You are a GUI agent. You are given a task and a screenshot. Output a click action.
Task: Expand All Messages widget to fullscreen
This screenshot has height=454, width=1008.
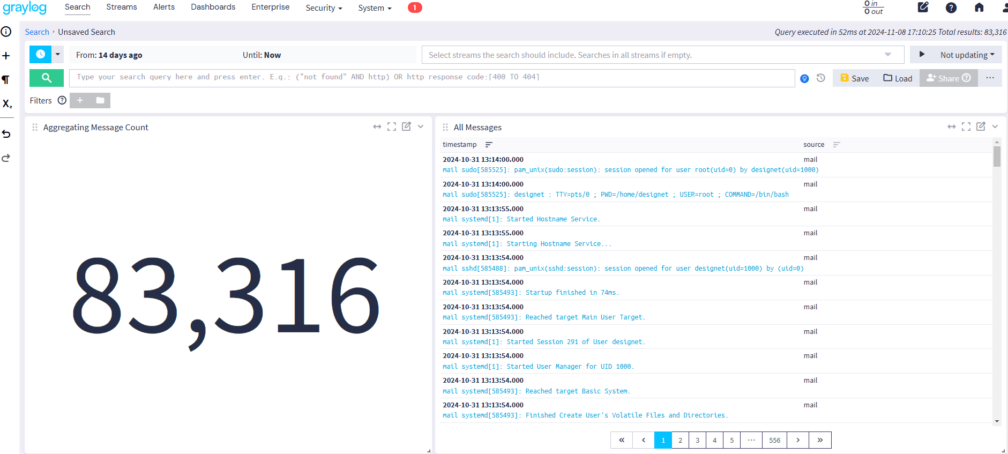pos(966,126)
